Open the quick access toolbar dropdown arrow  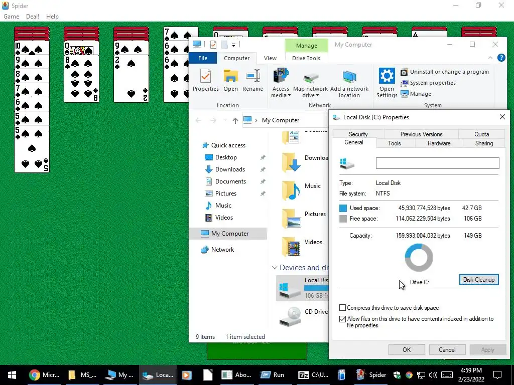pos(234,45)
